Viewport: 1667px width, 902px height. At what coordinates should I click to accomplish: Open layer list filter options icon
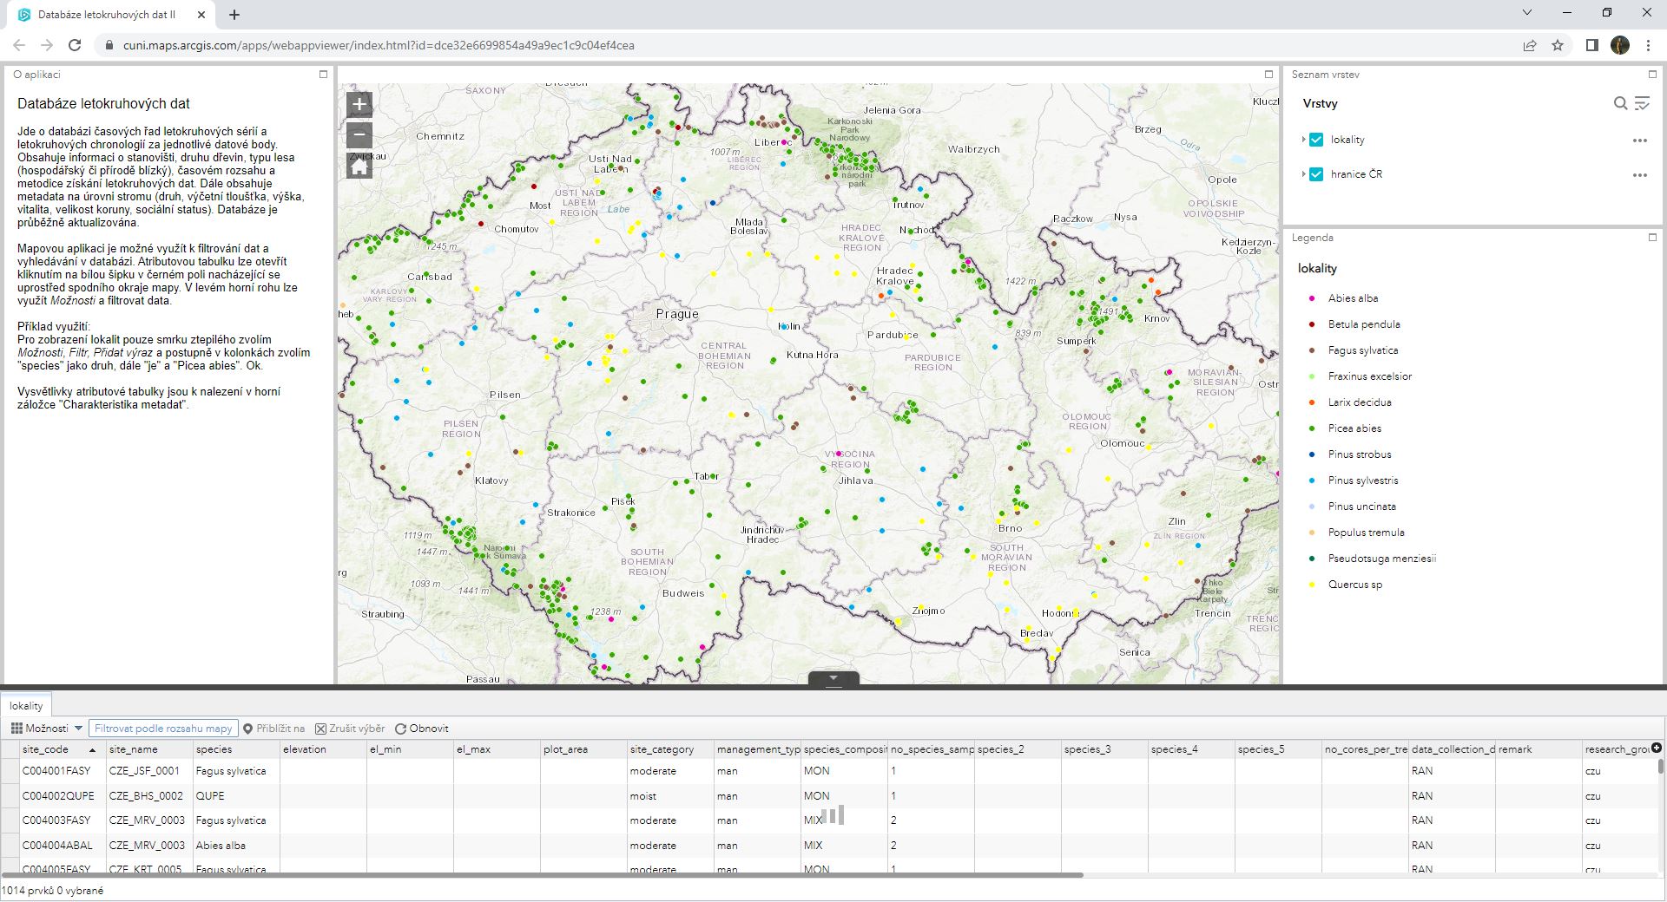[x=1642, y=103]
